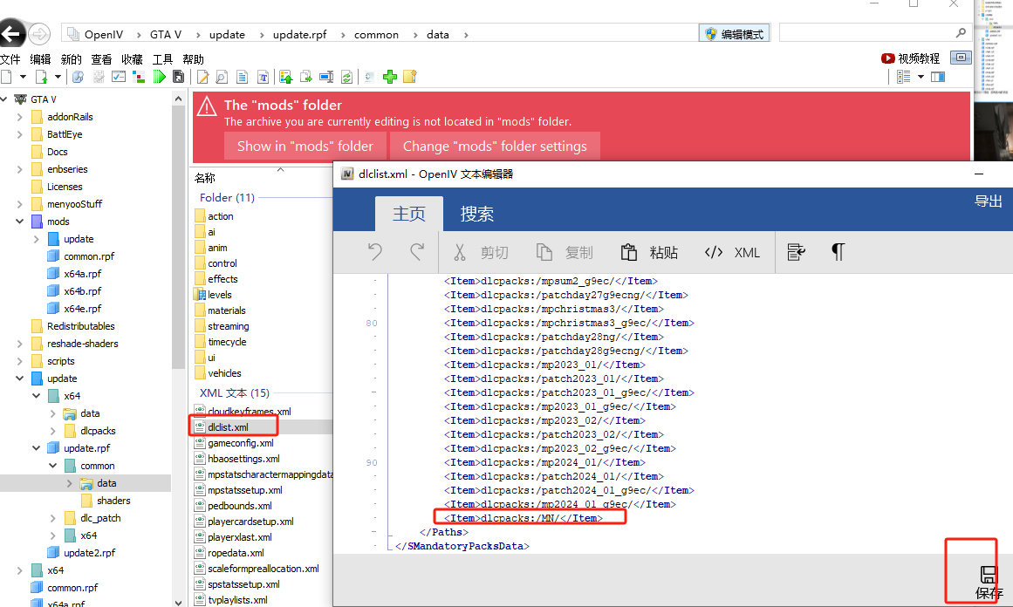This screenshot has width=1013, height=607.
Task: Collapse the mods folder node
Action: point(19,222)
